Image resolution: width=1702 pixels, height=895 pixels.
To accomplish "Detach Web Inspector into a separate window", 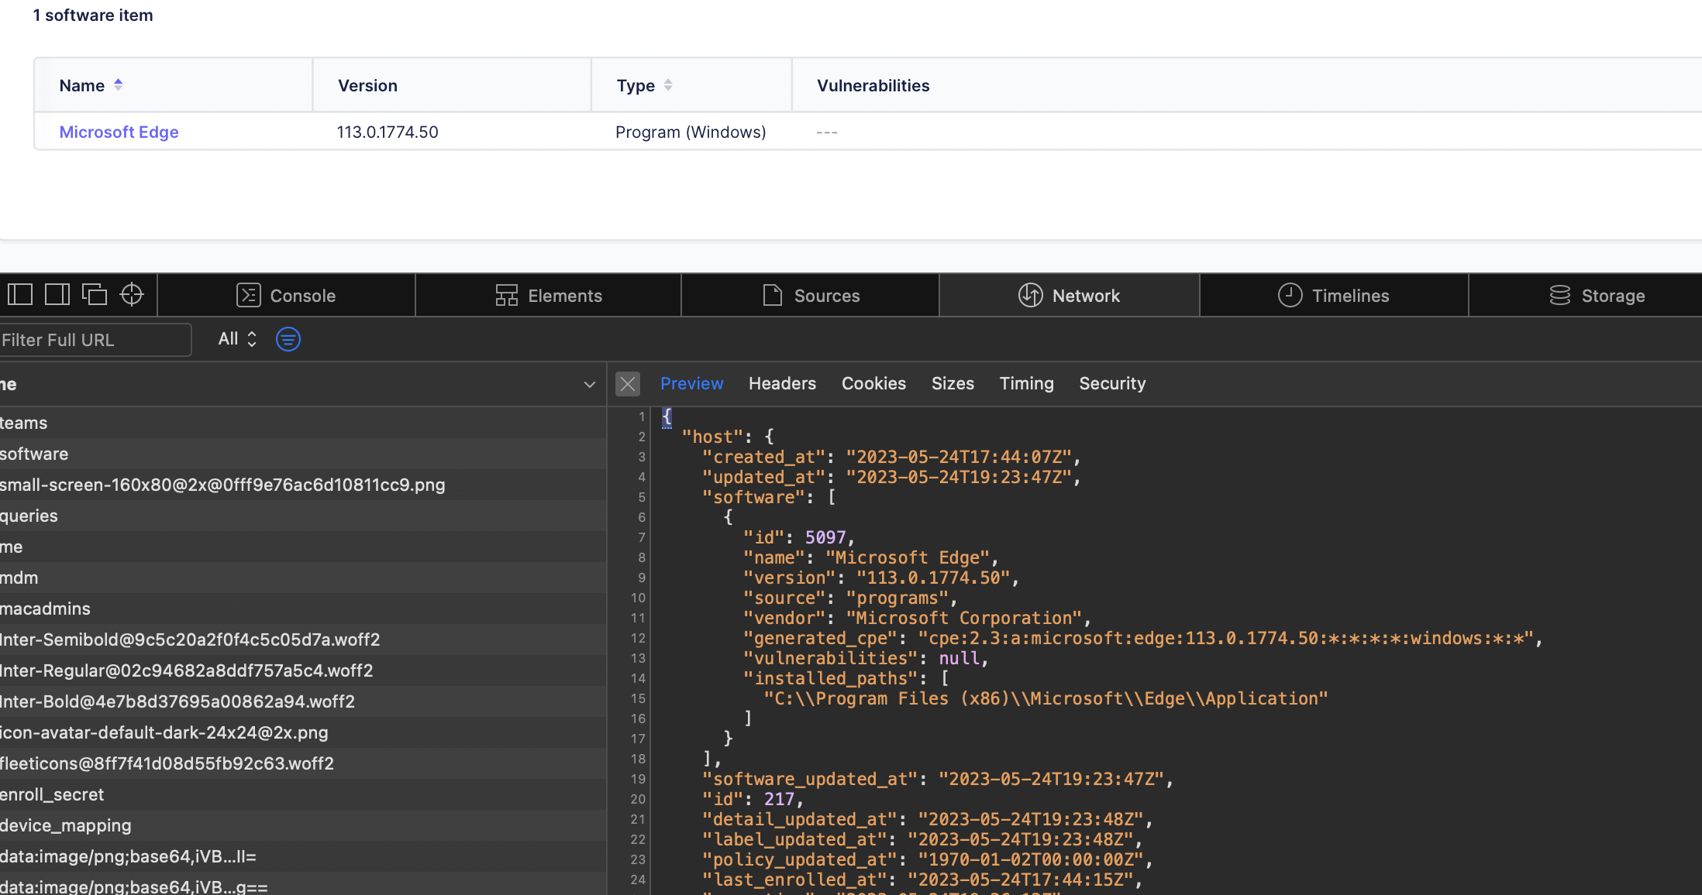I will (95, 294).
